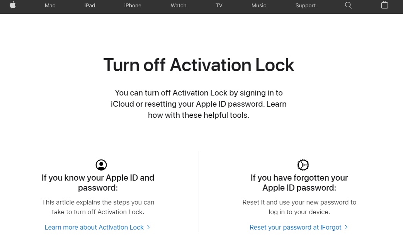Open the shopping bag icon
Screen dimensions: 403x238
point(384,5)
